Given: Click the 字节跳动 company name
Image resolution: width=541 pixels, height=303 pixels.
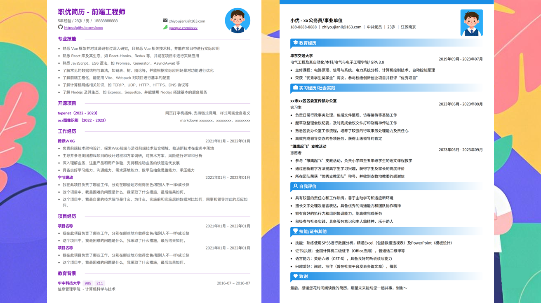Looking at the screenshot, I should 65,177.
